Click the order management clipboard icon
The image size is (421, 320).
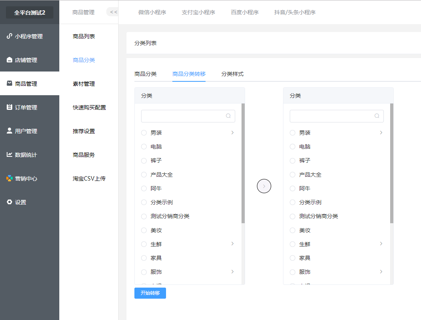9,107
